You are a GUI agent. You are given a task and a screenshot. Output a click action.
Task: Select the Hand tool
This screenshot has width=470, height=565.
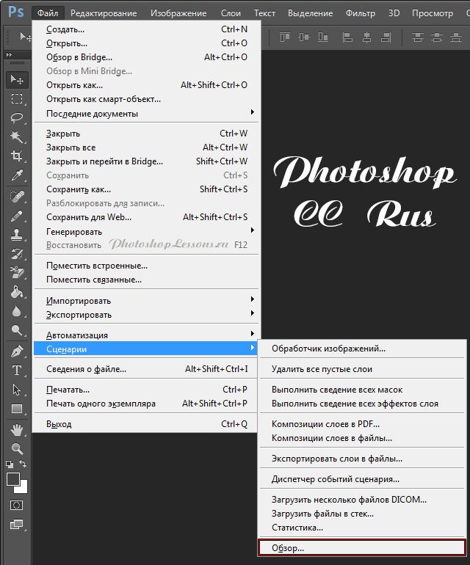[17, 429]
